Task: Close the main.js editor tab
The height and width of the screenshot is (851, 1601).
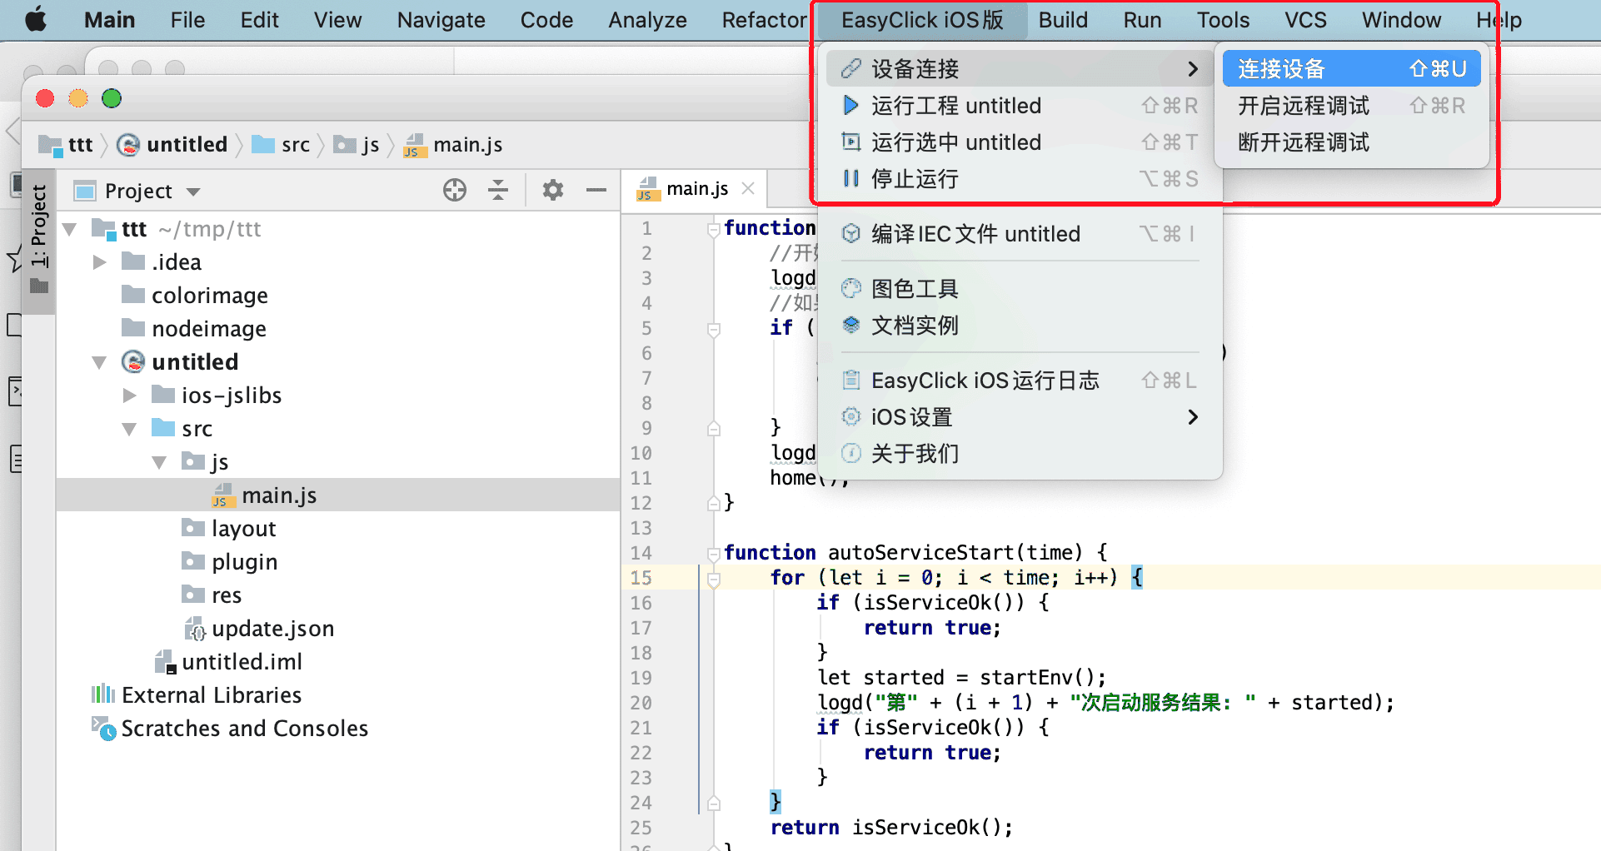Action: (x=748, y=188)
